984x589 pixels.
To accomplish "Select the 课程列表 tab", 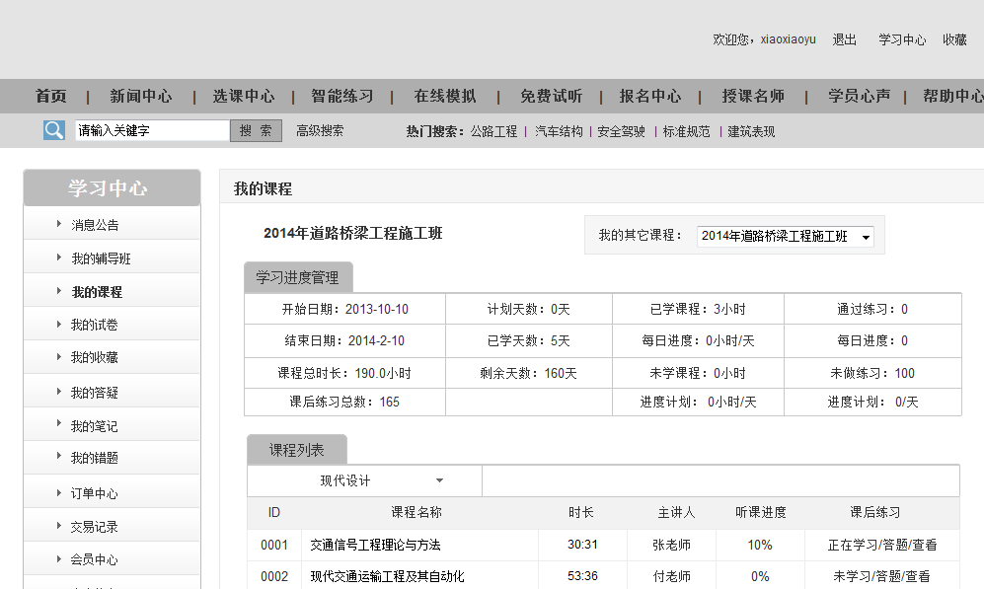I will pyautogui.click(x=296, y=450).
